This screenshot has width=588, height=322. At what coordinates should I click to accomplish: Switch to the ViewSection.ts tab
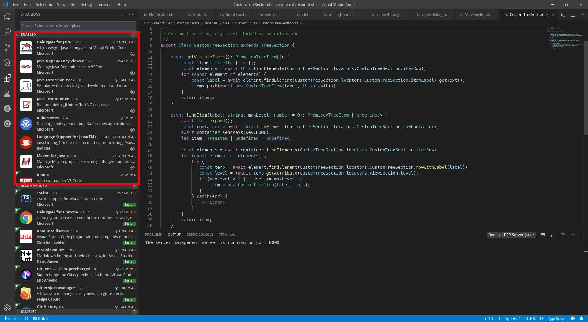pos(478,15)
